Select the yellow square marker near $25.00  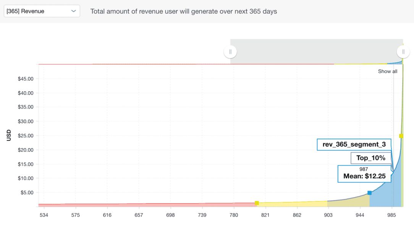pos(401,136)
